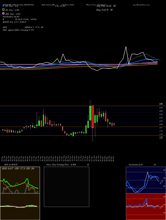Click the highest white peak in the EMA chart
The height and width of the screenshot is (220, 166).
(126, 47)
